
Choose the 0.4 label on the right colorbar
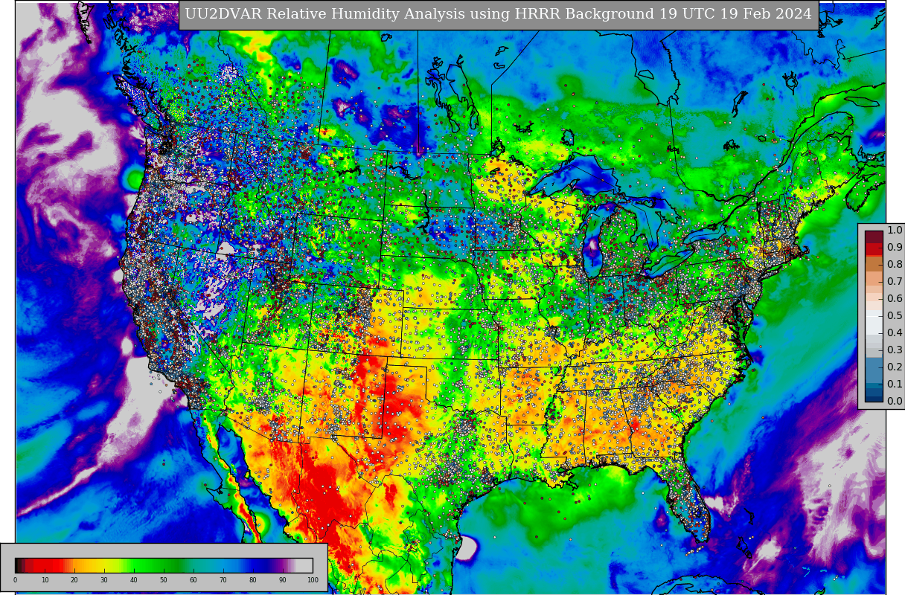click(895, 333)
